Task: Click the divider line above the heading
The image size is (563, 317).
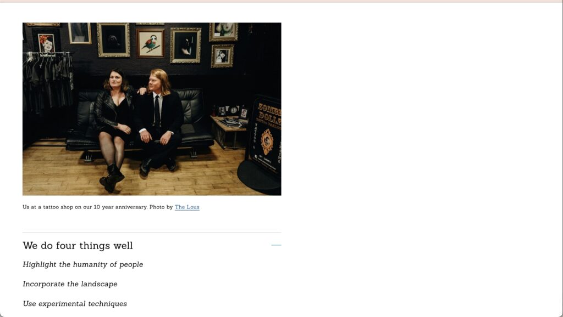Action: click(x=152, y=233)
